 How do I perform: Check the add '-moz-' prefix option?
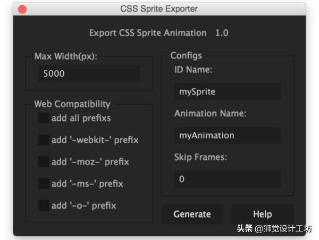pyautogui.click(x=44, y=162)
